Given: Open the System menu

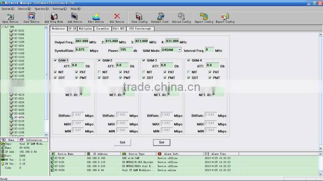Looking at the screenshot, I should (8, 9).
